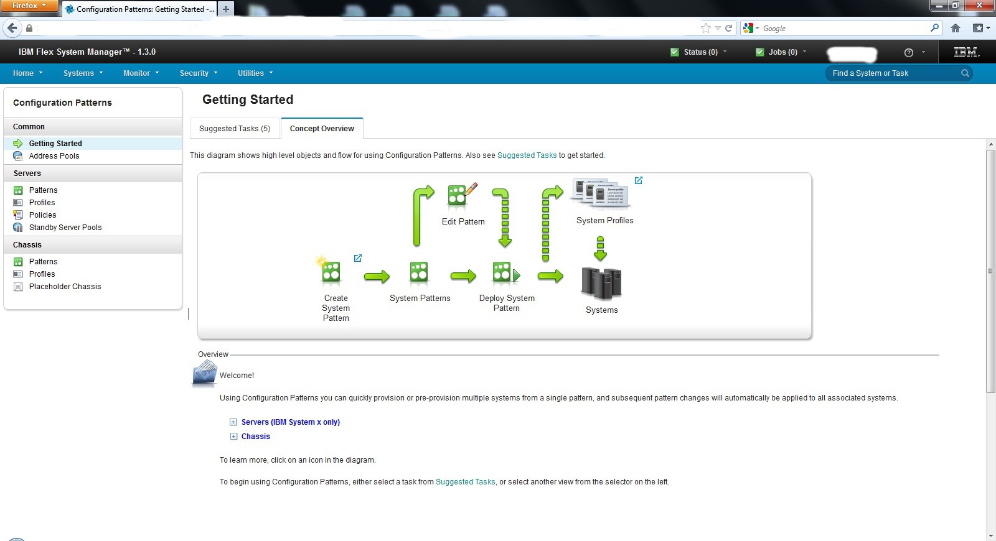Image resolution: width=996 pixels, height=541 pixels.
Task: Reload the page with refresh icon
Action: pos(728,28)
